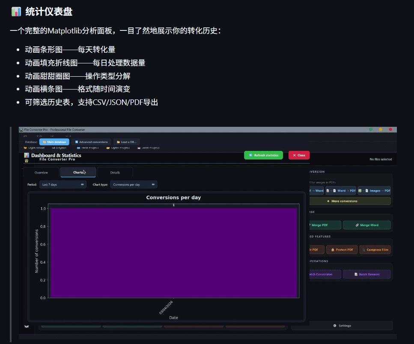Click the document icon on Batch Rename
The image size is (414, 344).
[356, 274]
